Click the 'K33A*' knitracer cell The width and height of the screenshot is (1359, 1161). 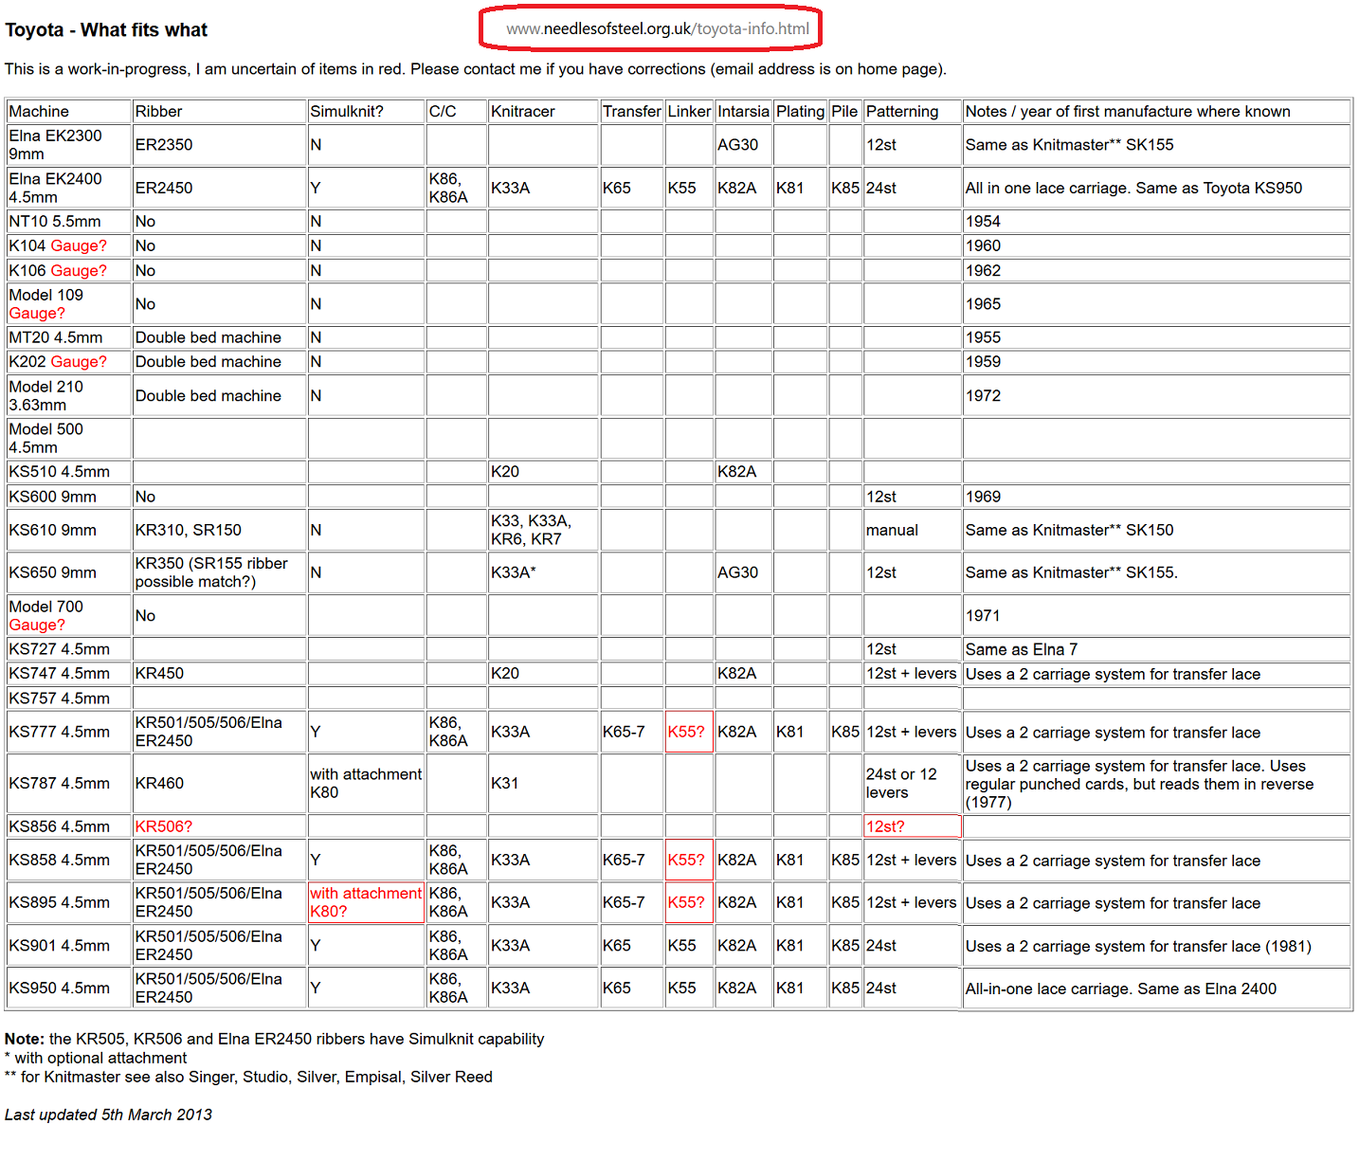[x=543, y=572]
